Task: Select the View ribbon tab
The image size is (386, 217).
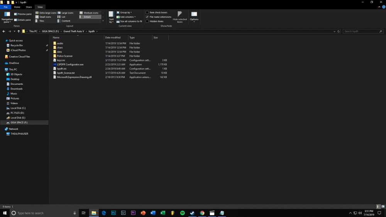Action: tap(40, 7)
